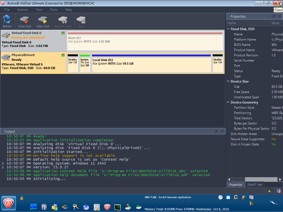Close the Properties panel
Image resolution: width=283 pixels, height=212 pixels.
279,16
